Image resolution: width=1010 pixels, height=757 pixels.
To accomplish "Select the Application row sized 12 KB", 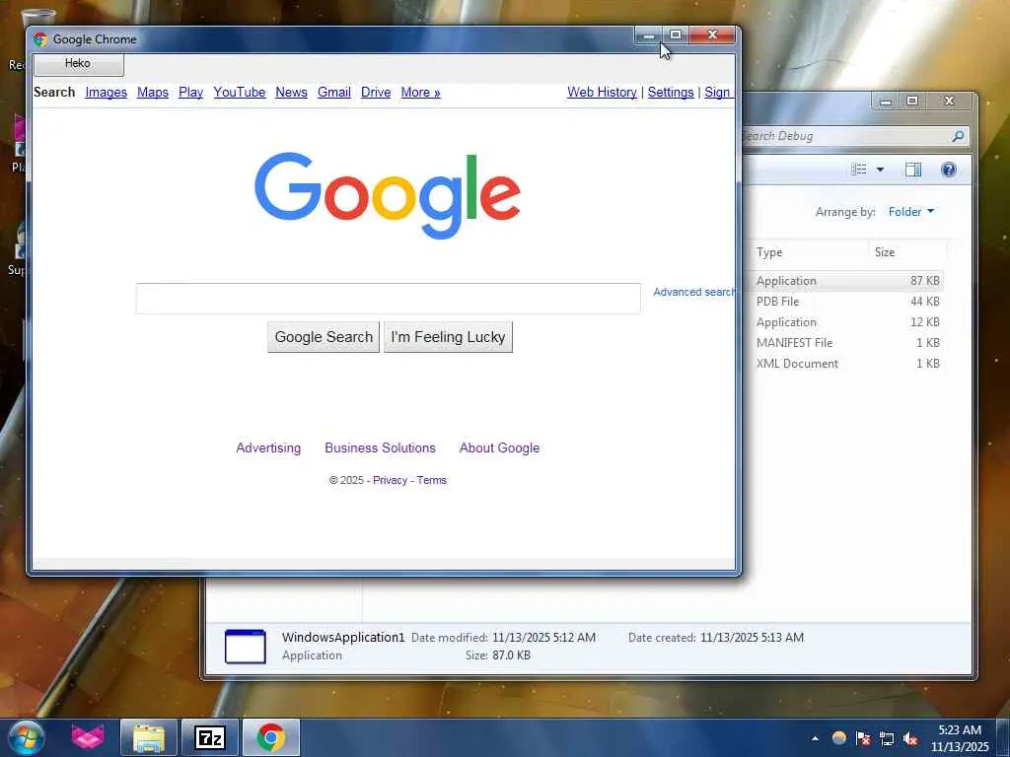I will pyautogui.click(x=846, y=322).
